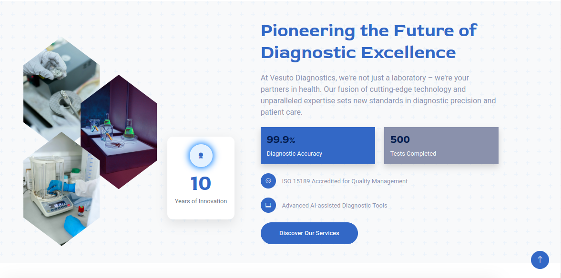Select the 500 Tests Completed card

click(441, 146)
